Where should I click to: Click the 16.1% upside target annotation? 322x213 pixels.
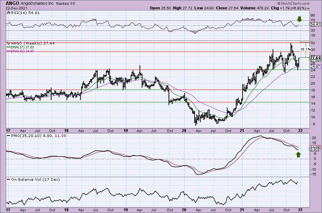click(x=305, y=49)
